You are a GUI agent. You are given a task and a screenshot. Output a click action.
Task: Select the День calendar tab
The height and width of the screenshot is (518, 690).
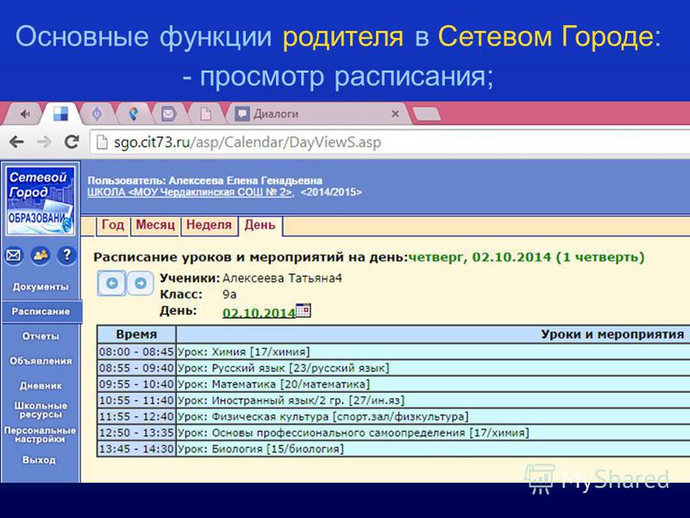click(260, 225)
